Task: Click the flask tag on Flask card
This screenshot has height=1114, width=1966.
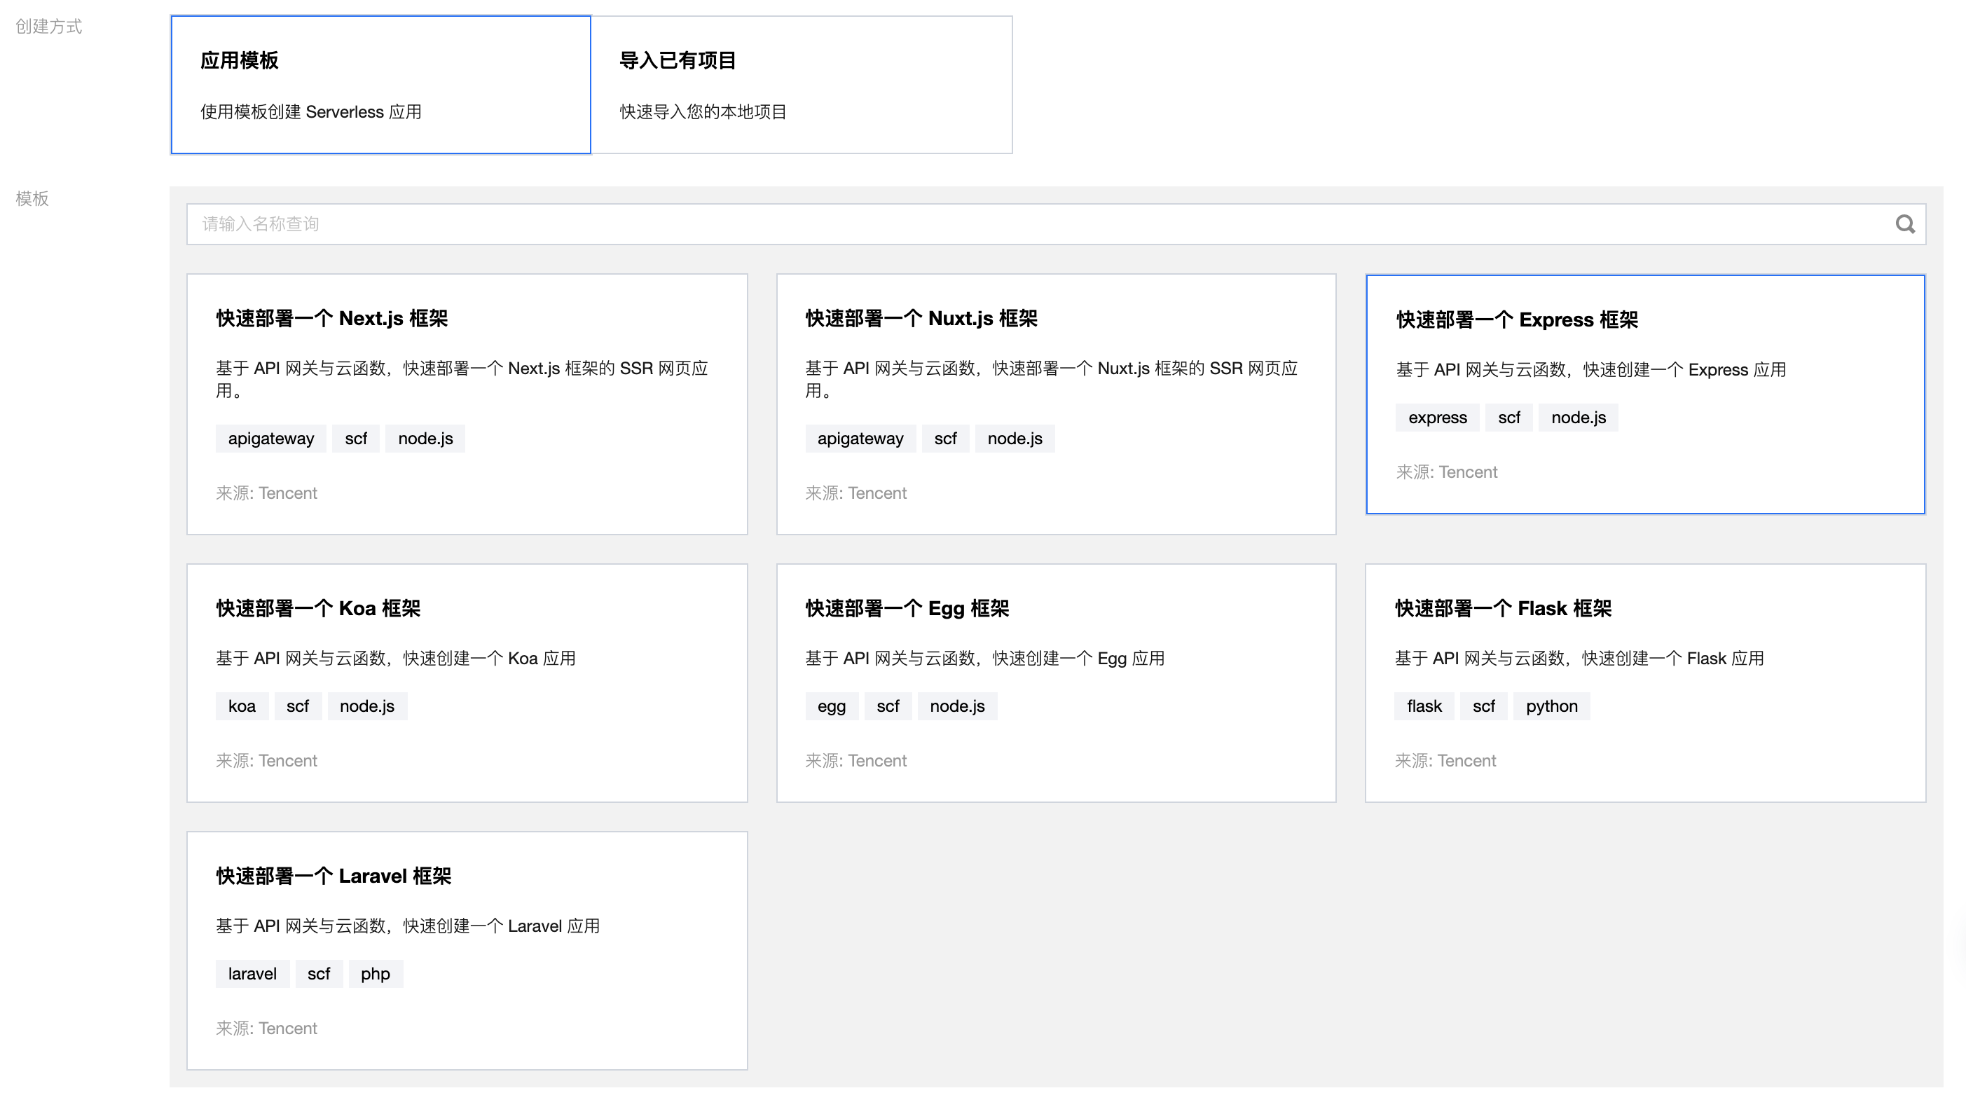Action: click(x=1423, y=706)
